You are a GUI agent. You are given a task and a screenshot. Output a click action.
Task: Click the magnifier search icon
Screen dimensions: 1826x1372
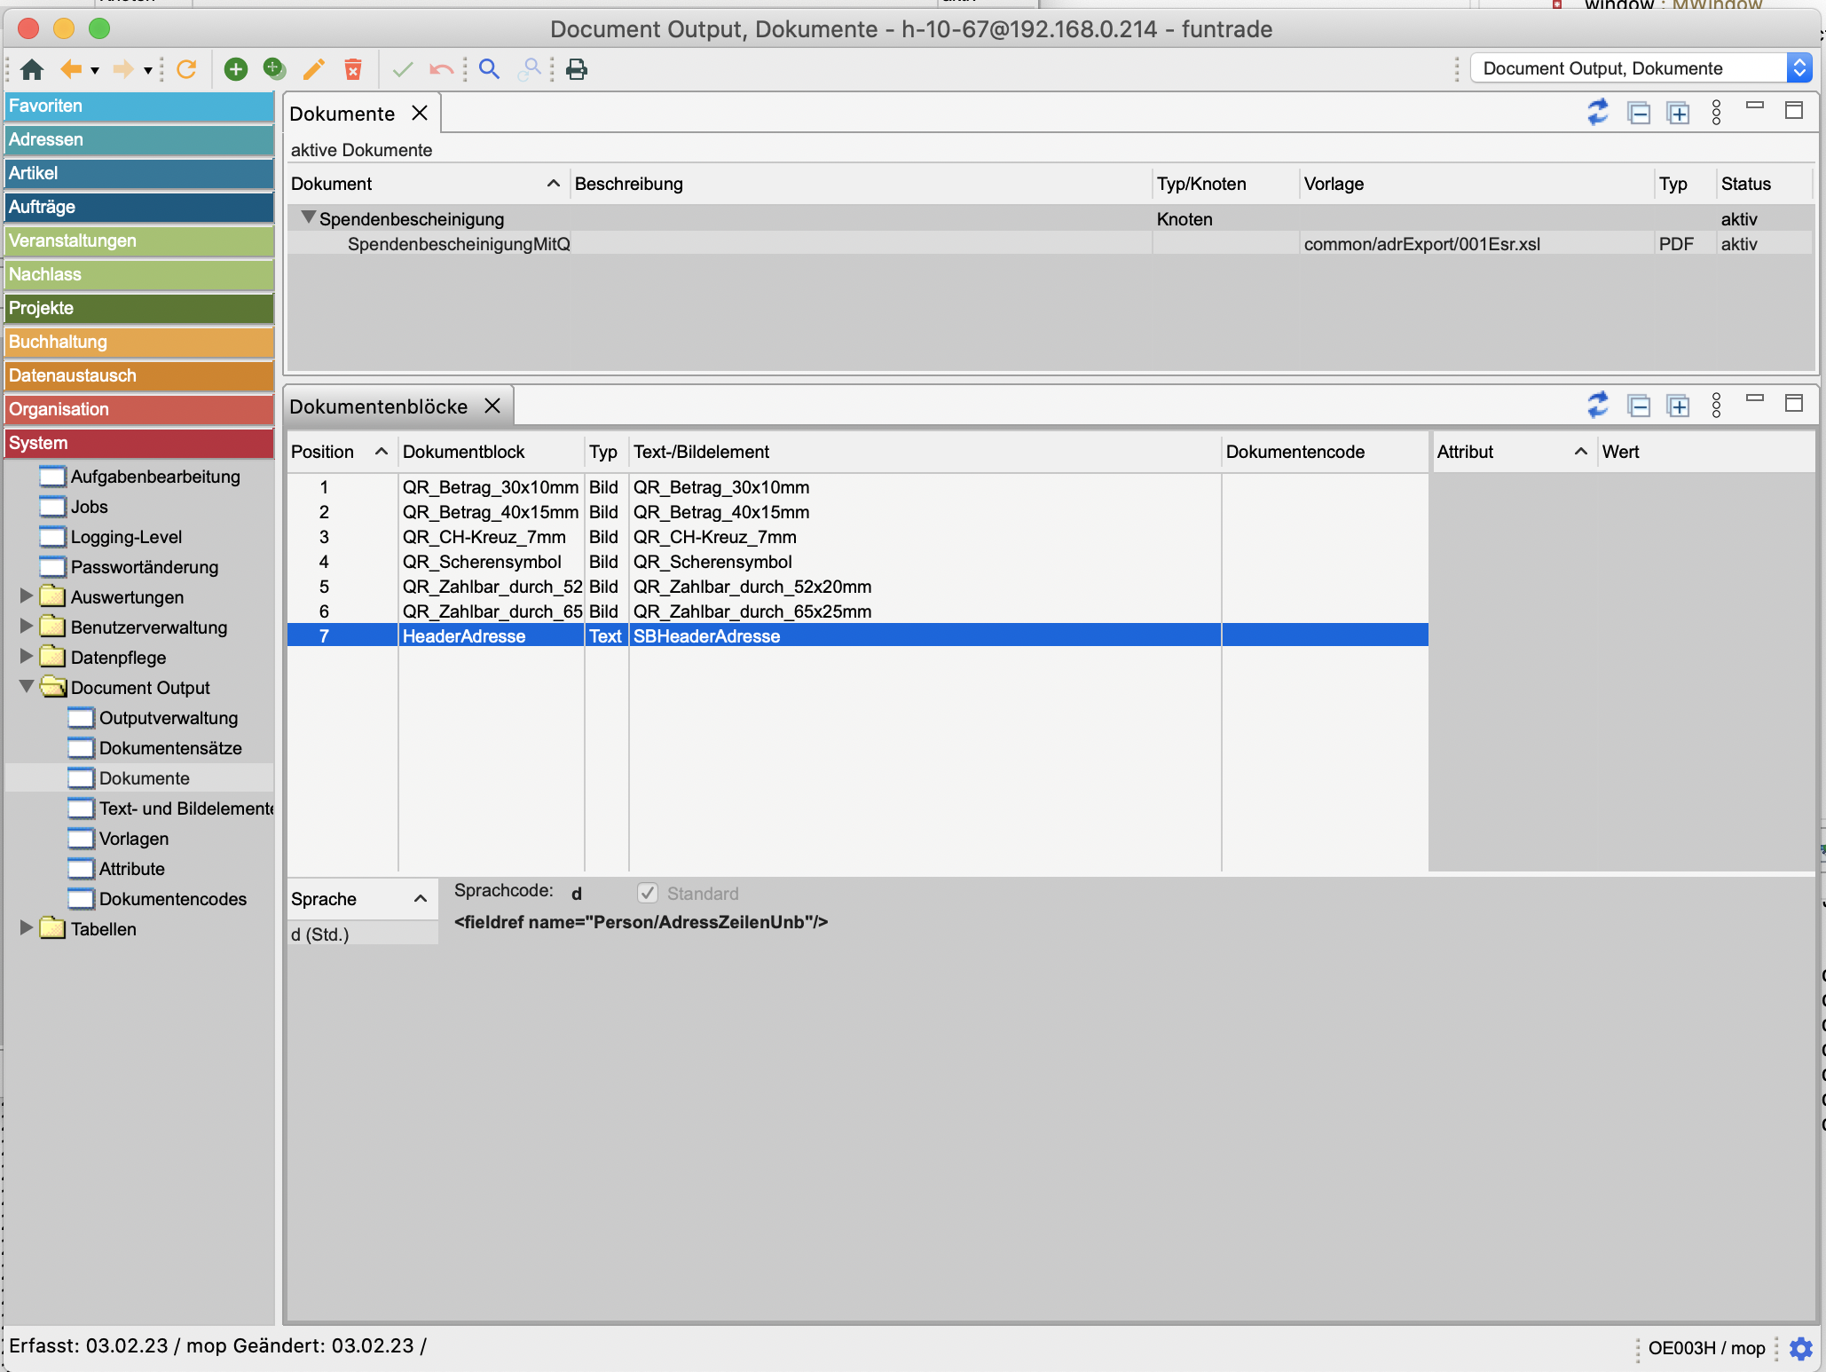click(489, 69)
